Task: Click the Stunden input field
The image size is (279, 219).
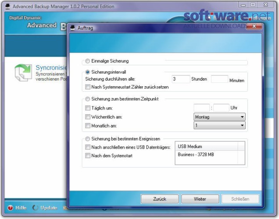Action: 181,79
